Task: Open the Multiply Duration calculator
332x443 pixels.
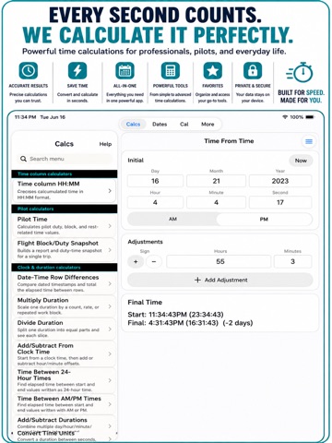Action: (65, 306)
